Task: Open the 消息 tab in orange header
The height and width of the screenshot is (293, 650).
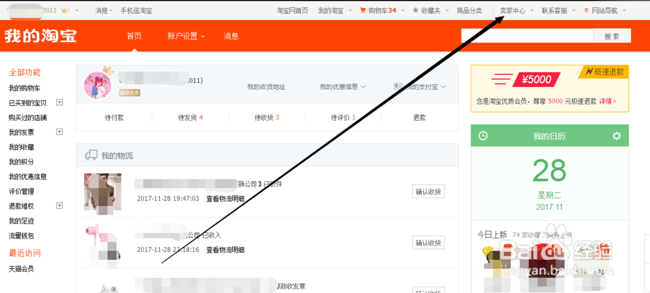Action: pos(231,36)
